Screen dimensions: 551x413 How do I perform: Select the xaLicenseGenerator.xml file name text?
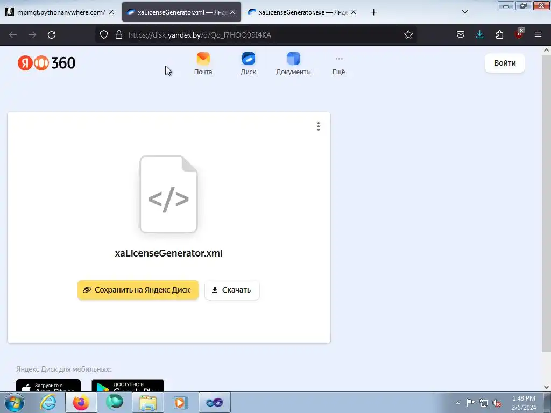(x=168, y=253)
